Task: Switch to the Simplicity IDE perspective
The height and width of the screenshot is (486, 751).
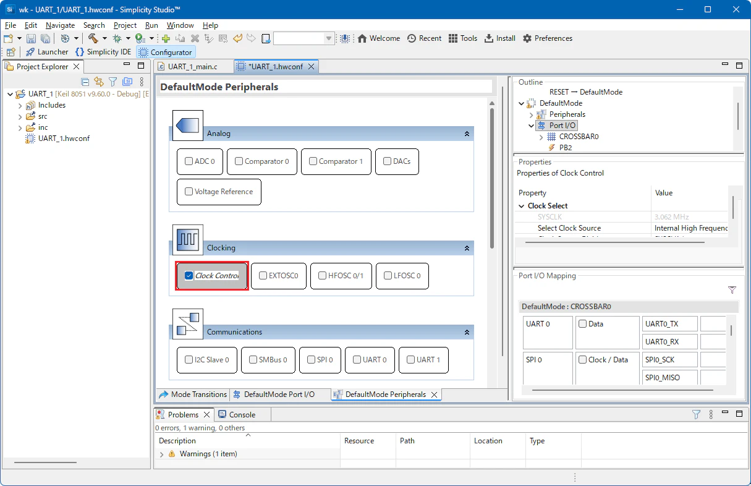Action: pos(103,52)
